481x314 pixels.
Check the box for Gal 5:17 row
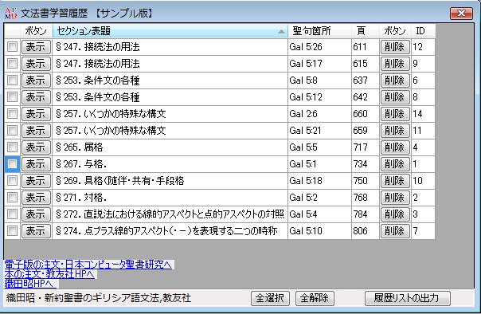tap(12, 64)
